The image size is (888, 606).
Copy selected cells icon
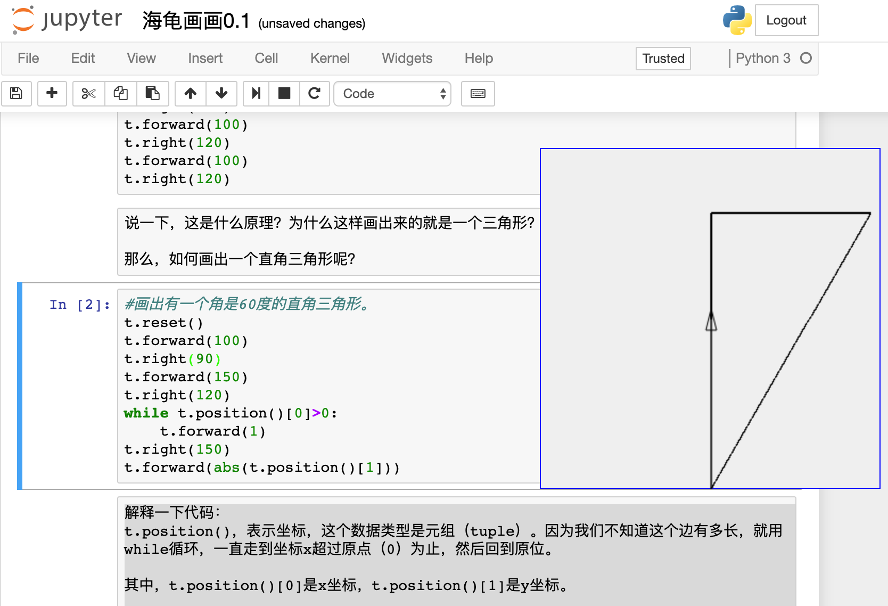[121, 94]
